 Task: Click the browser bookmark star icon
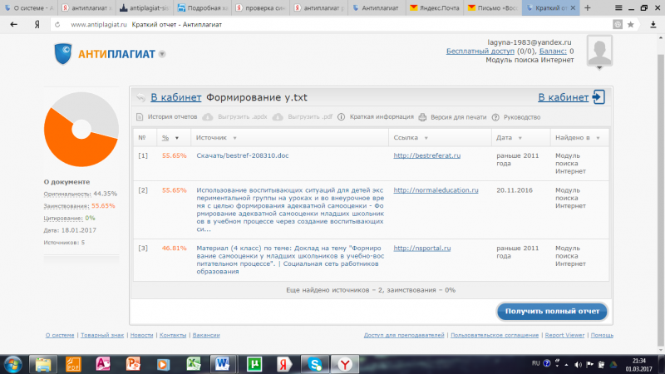pos(631,25)
